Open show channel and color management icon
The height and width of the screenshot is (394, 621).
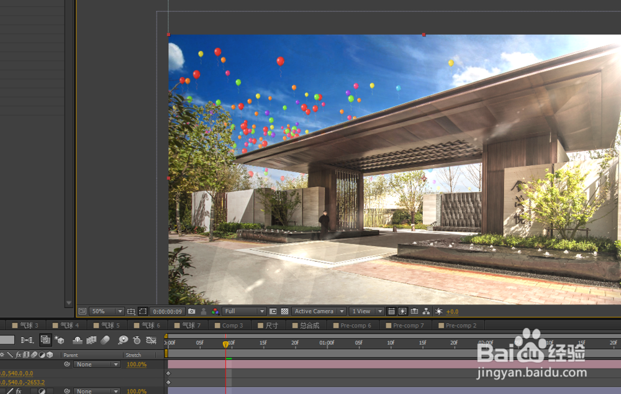coord(215,311)
